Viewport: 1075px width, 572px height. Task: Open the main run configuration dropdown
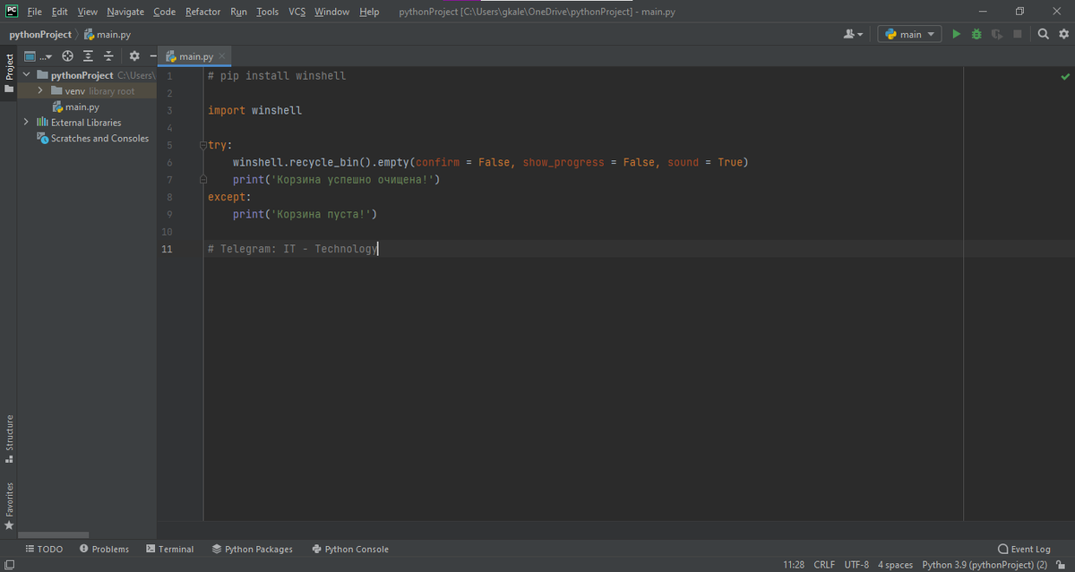[908, 33]
